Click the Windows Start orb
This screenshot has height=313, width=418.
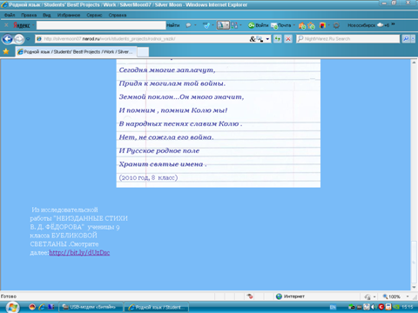pos(12,307)
